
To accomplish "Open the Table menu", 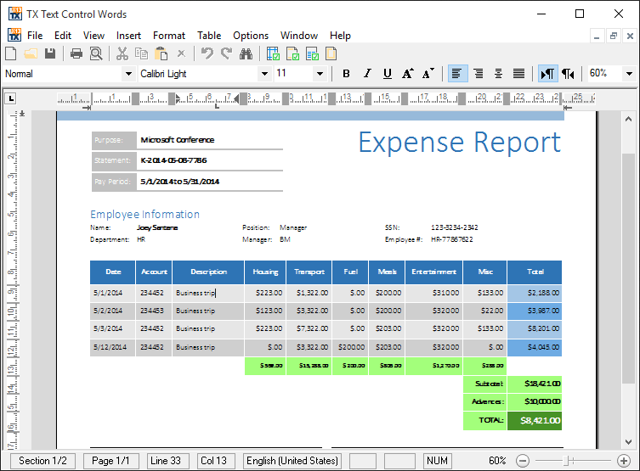I will pyautogui.click(x=209, y=36).
